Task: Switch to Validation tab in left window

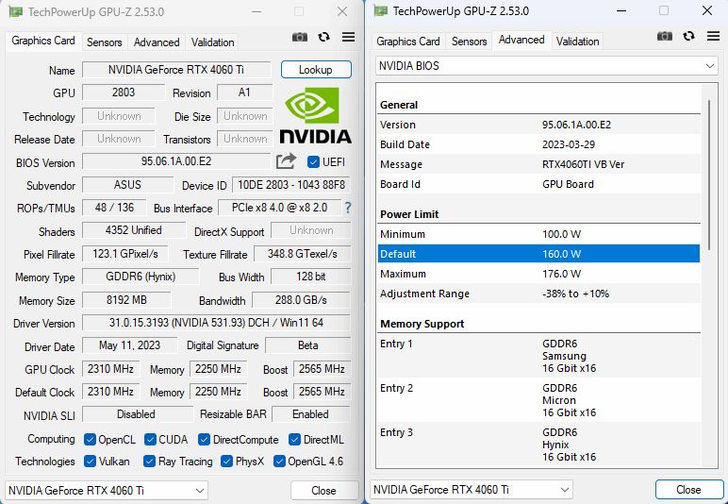Action: click(212, 42)
